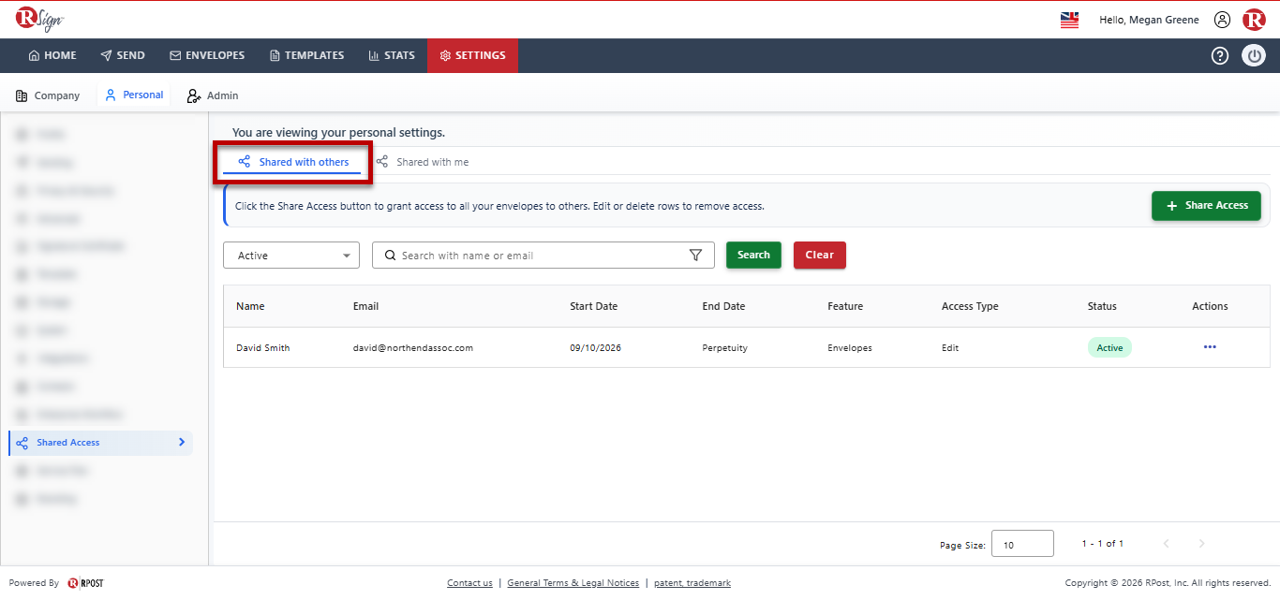Image resolution: width=1280 pixels, height=600 pixels.
Task: Go to the Templates menu
Action: [x=307, y=55]
